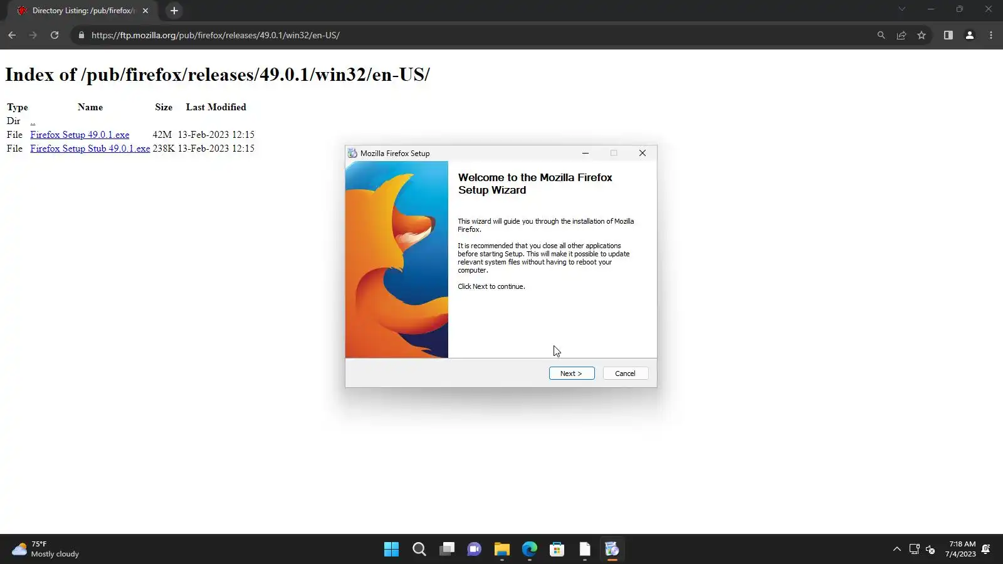
Task: Expand the tab search dropdown
Action: [902, 9]
